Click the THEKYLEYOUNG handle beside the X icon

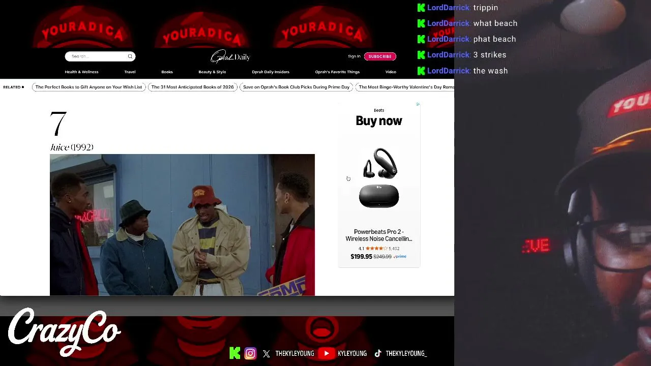click(294, 353)
